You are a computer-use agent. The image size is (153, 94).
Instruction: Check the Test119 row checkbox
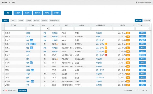point(3,33)
